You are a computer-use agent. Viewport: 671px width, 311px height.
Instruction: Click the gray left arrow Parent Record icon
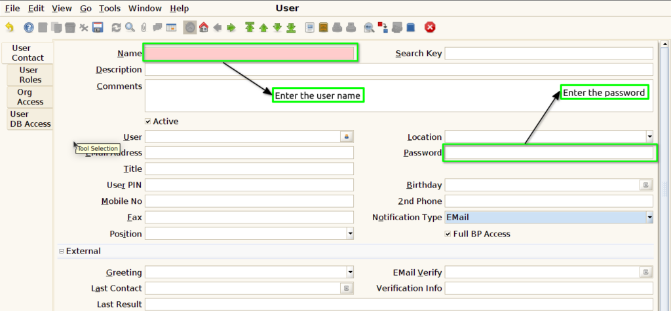(218, 27)
